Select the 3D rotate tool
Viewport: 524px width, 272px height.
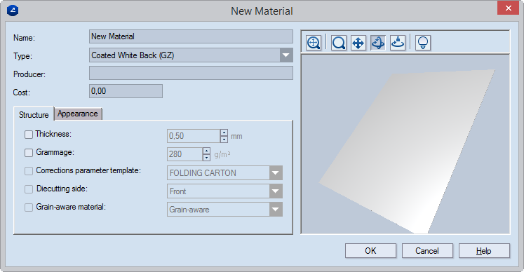coord(378,43)
